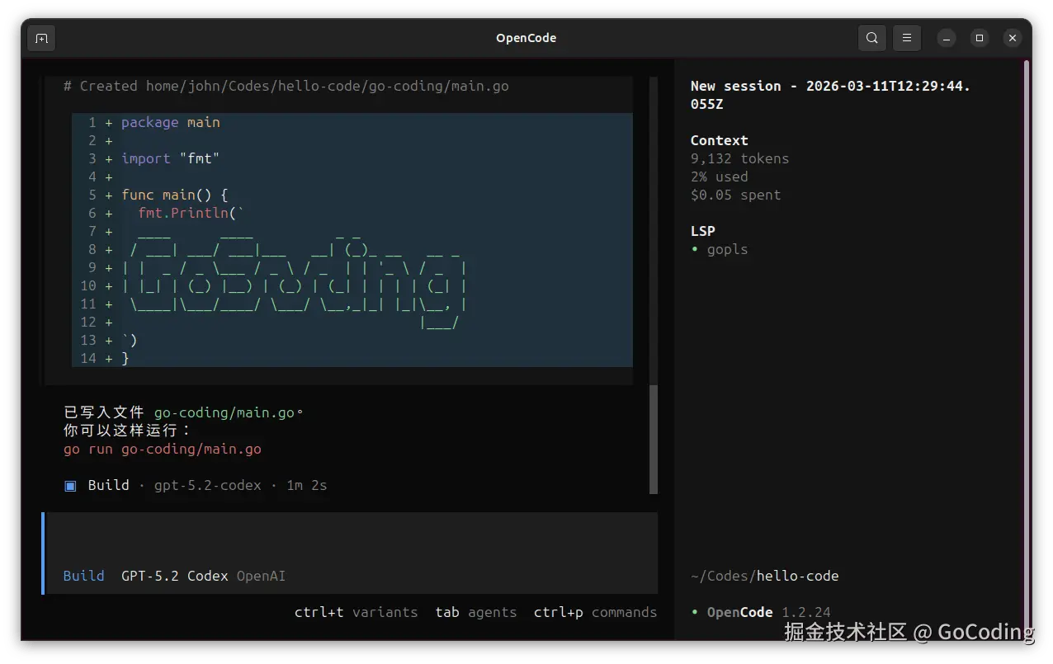Close the OpenCode window

(1013, 38)
